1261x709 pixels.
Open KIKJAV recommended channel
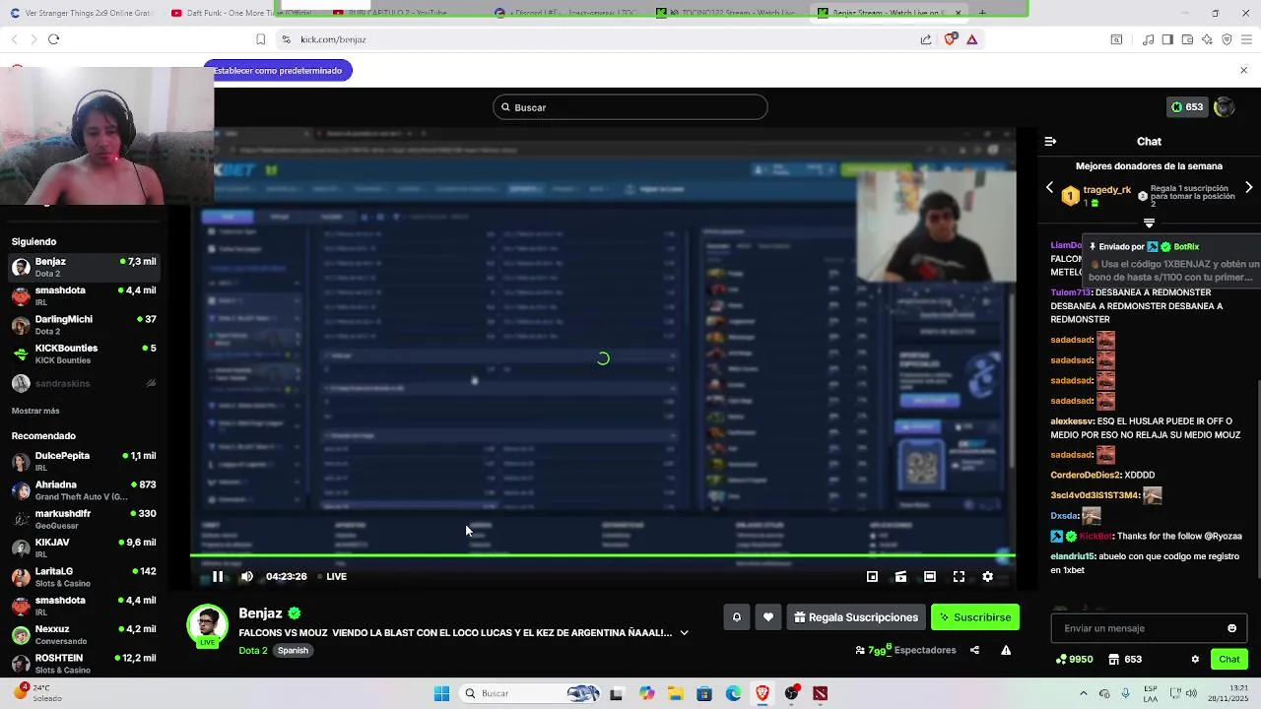click(x=84, y=548)
